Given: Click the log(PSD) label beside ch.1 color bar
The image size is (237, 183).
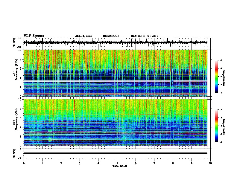Looking at the screenshot, I should pyautogui.click(x=224, y=78).
